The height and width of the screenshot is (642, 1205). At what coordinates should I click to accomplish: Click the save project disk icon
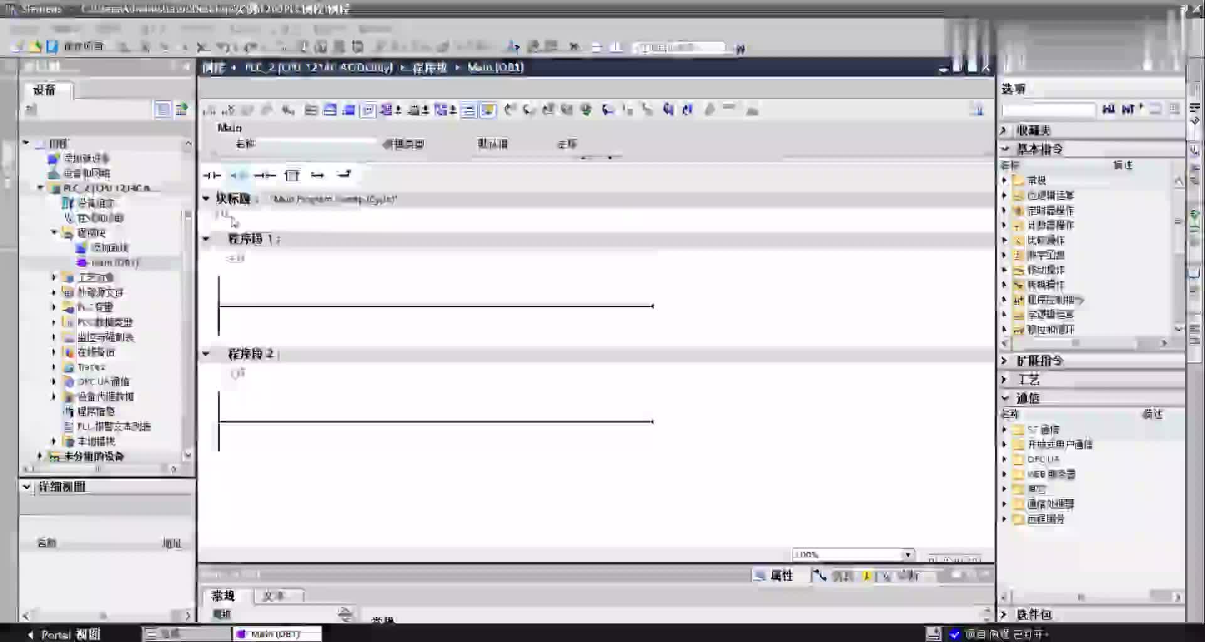[x=52, y=47]
